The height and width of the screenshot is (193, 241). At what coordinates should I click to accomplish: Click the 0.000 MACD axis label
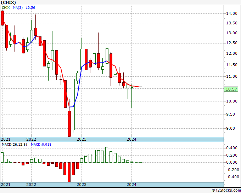232,162
